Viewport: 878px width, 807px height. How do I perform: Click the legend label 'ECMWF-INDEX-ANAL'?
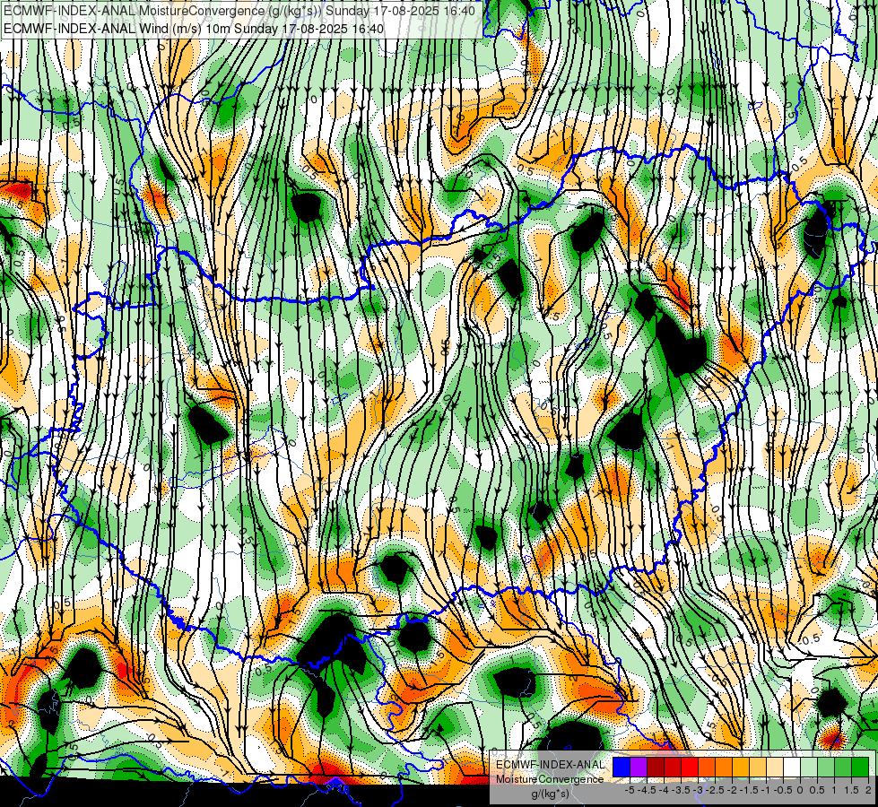pos(551,765)
